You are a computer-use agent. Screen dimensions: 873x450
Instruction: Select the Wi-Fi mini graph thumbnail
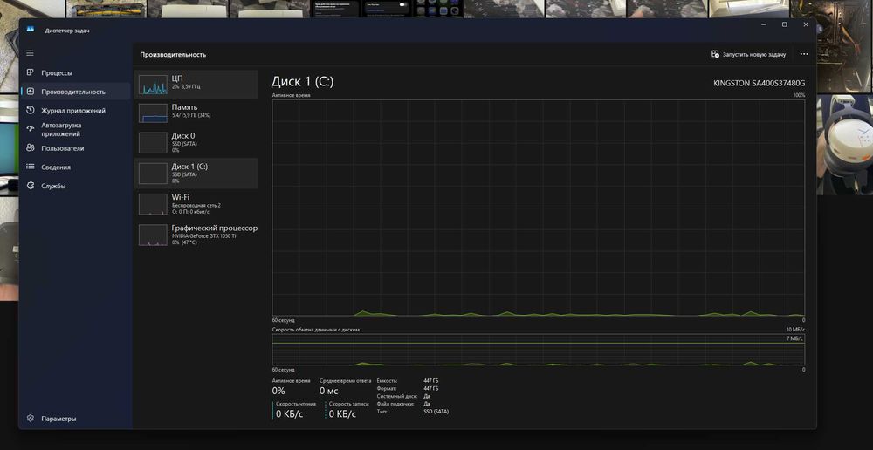153,204
